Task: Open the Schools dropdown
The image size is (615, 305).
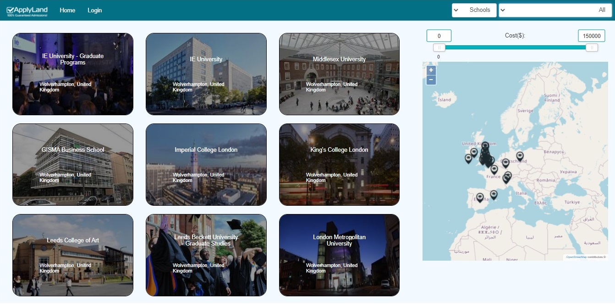Action: pyautogui.click(x=474, y=10)
